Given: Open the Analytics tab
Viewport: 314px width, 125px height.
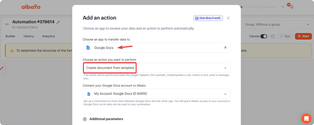Looking at the screenshot, I should tap(48, 36).
